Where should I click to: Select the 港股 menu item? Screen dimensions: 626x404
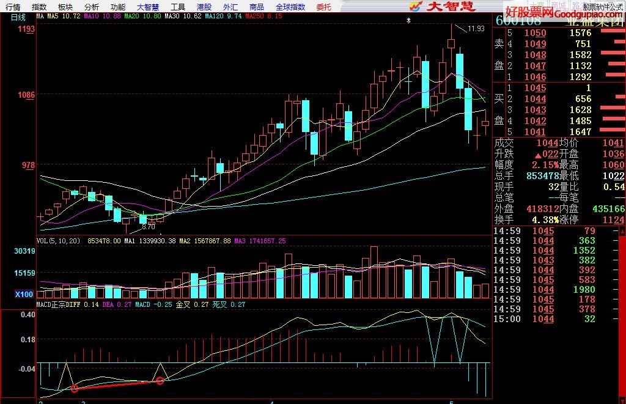pyautogui.click(x=204, y=7)
